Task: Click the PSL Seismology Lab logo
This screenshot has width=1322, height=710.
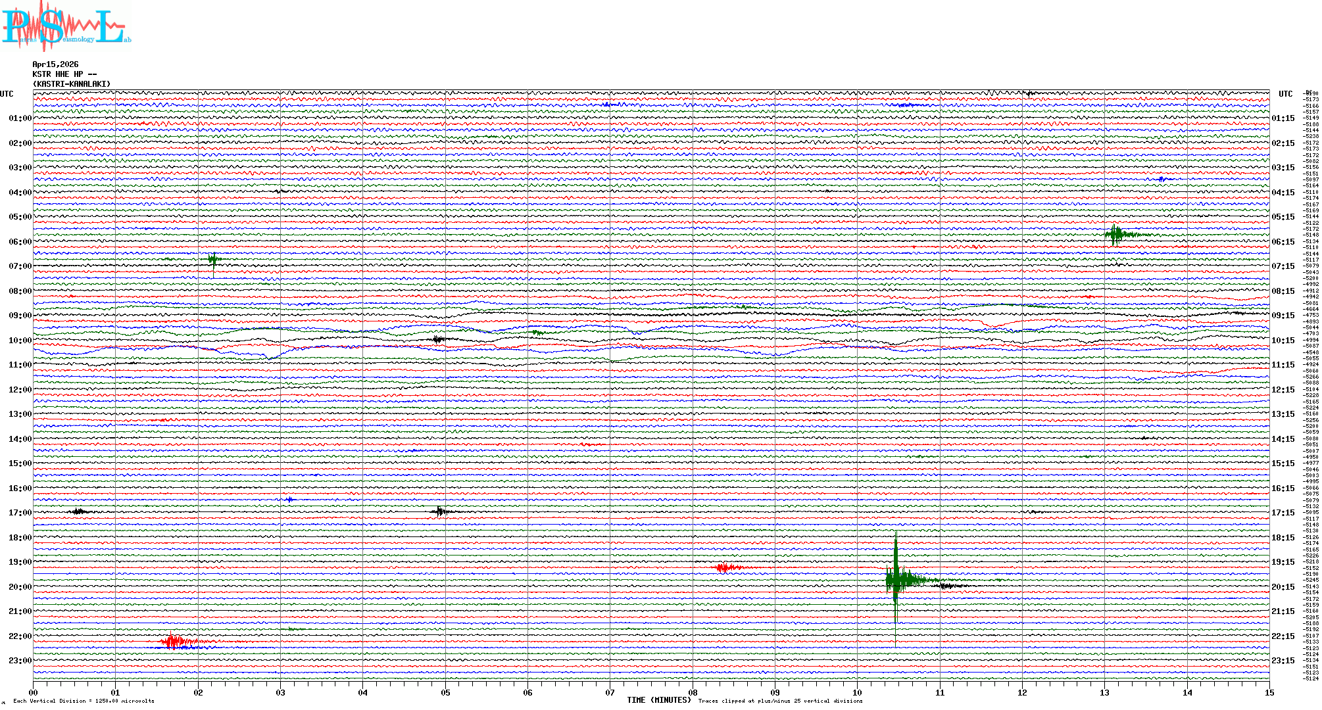Action: click(x=66, y=26)
